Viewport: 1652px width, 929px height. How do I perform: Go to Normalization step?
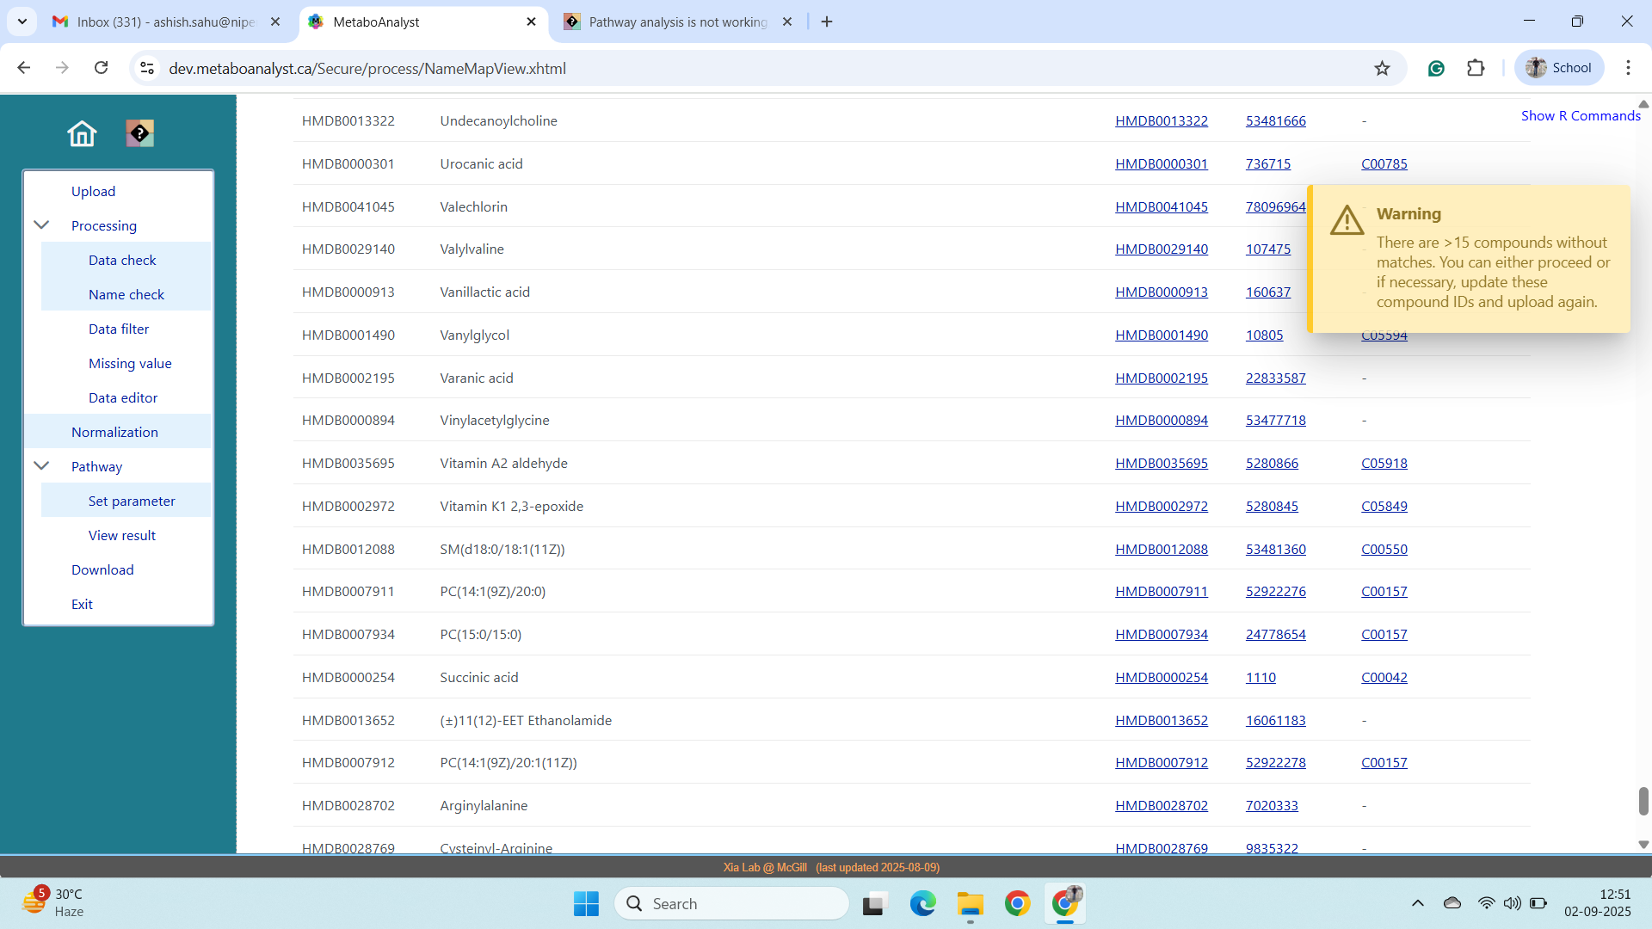point(114,432)
